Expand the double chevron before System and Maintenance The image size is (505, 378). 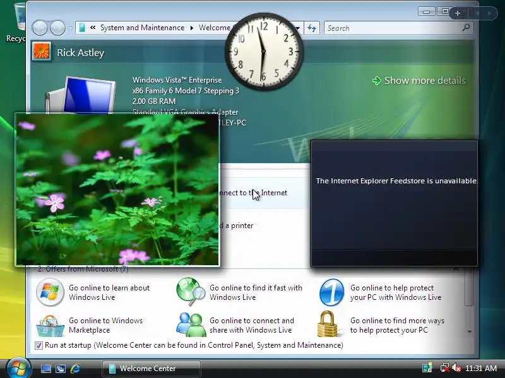93,28
